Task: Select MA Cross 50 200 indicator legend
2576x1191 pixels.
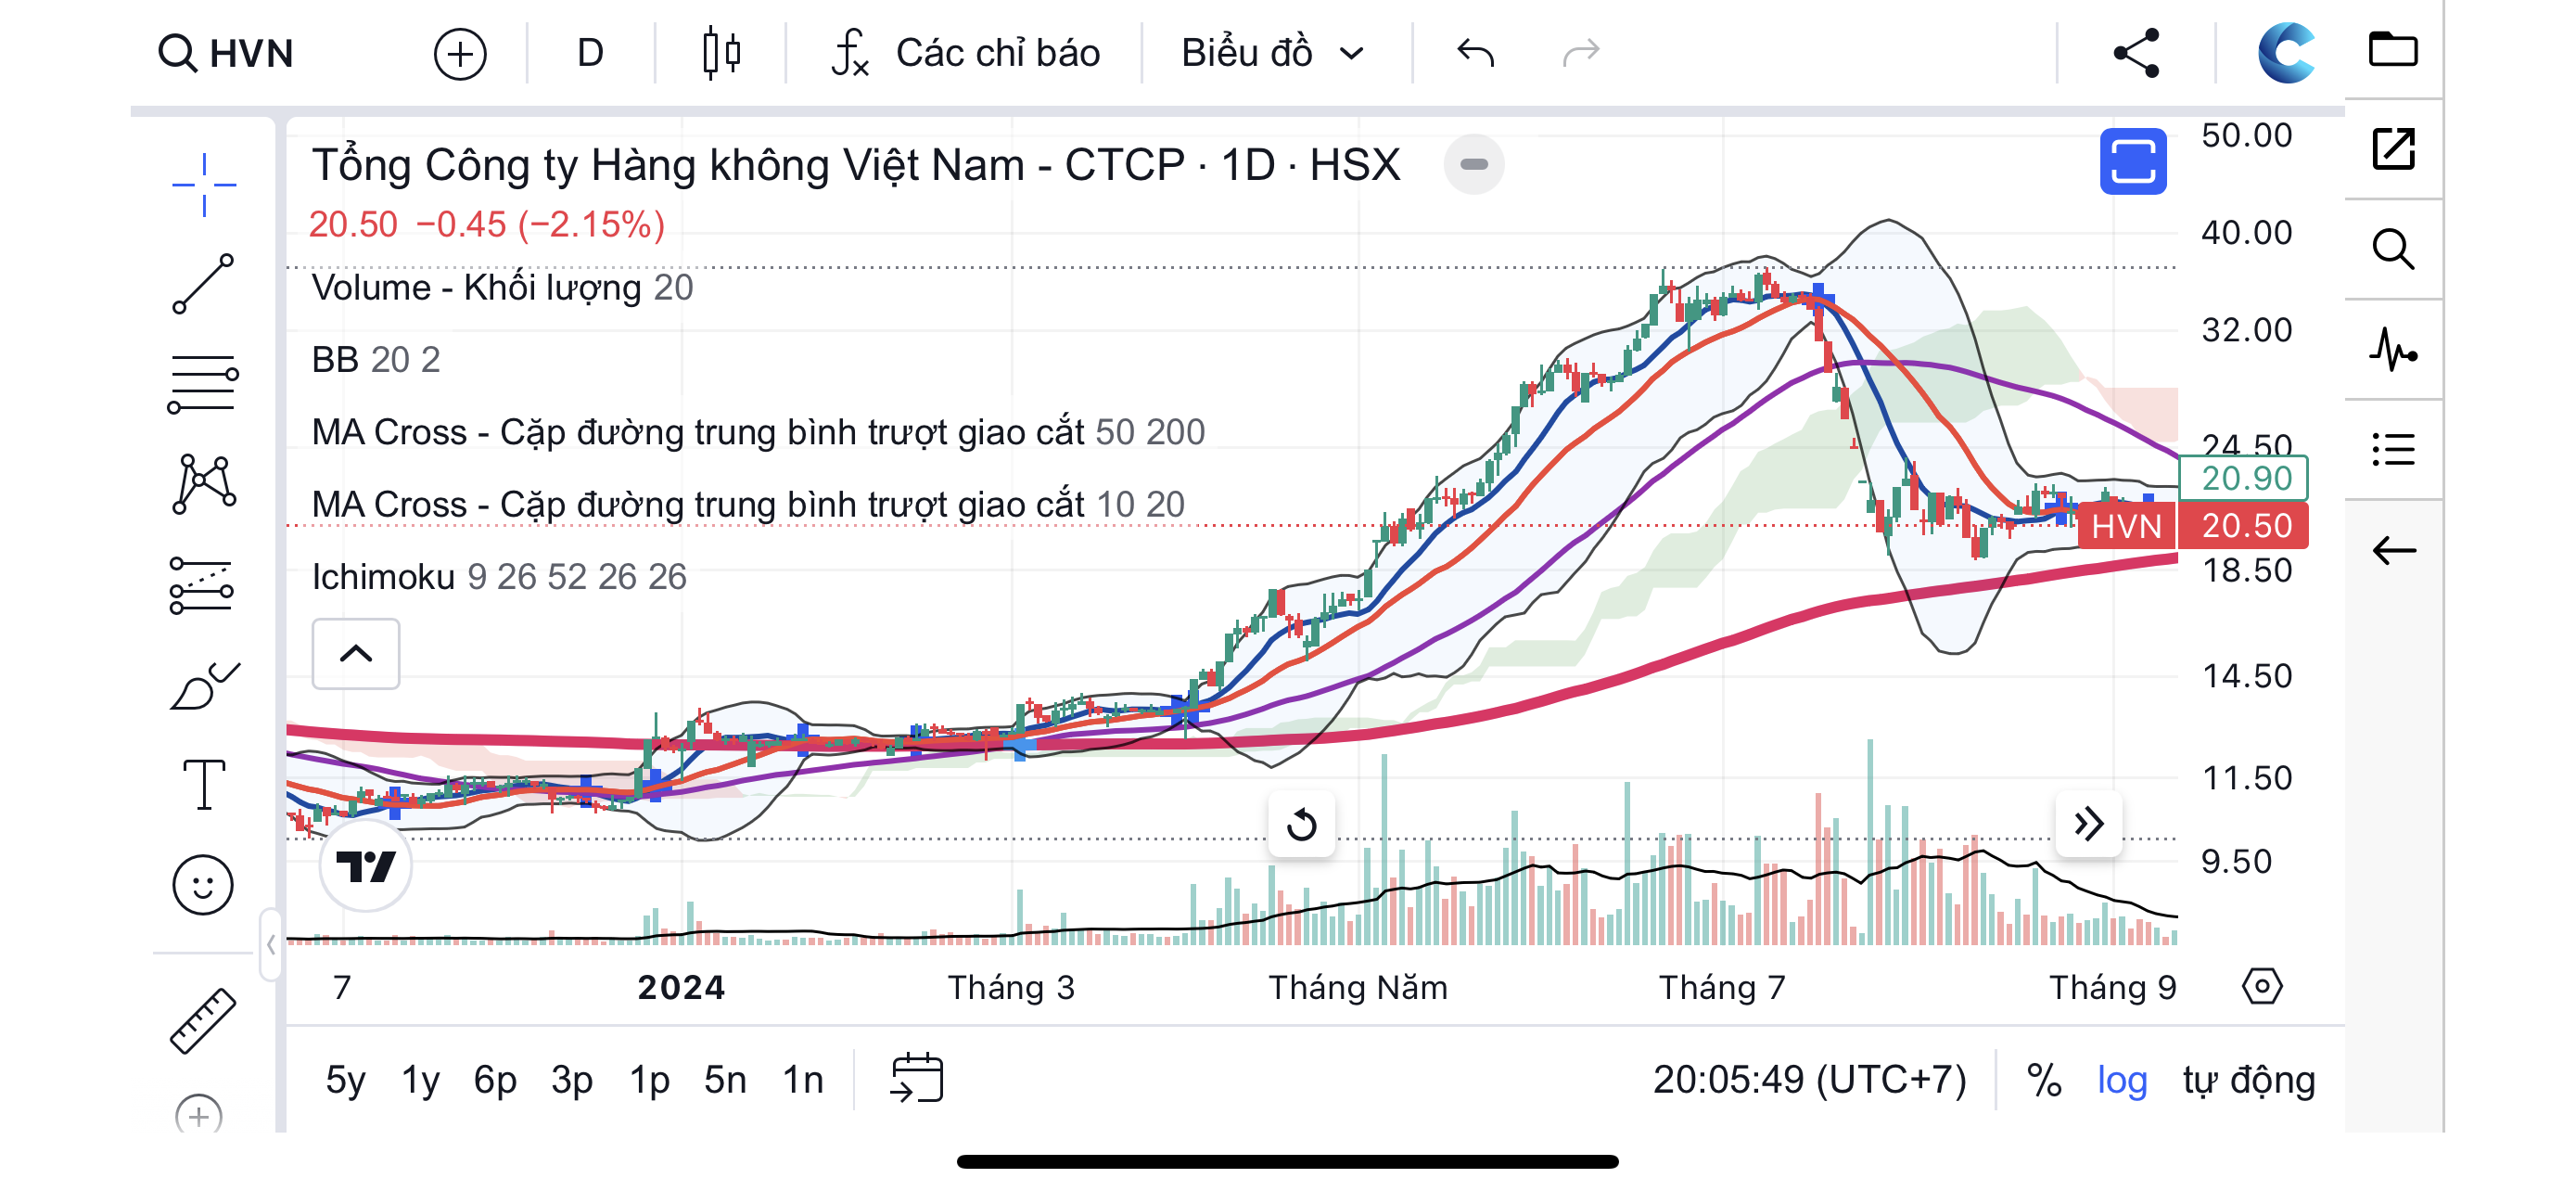Action: 758,432
